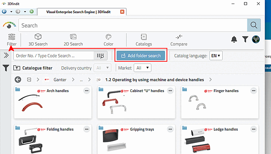
Task: Open more options for Cabinet "U" handles
Action: [170, 91]
